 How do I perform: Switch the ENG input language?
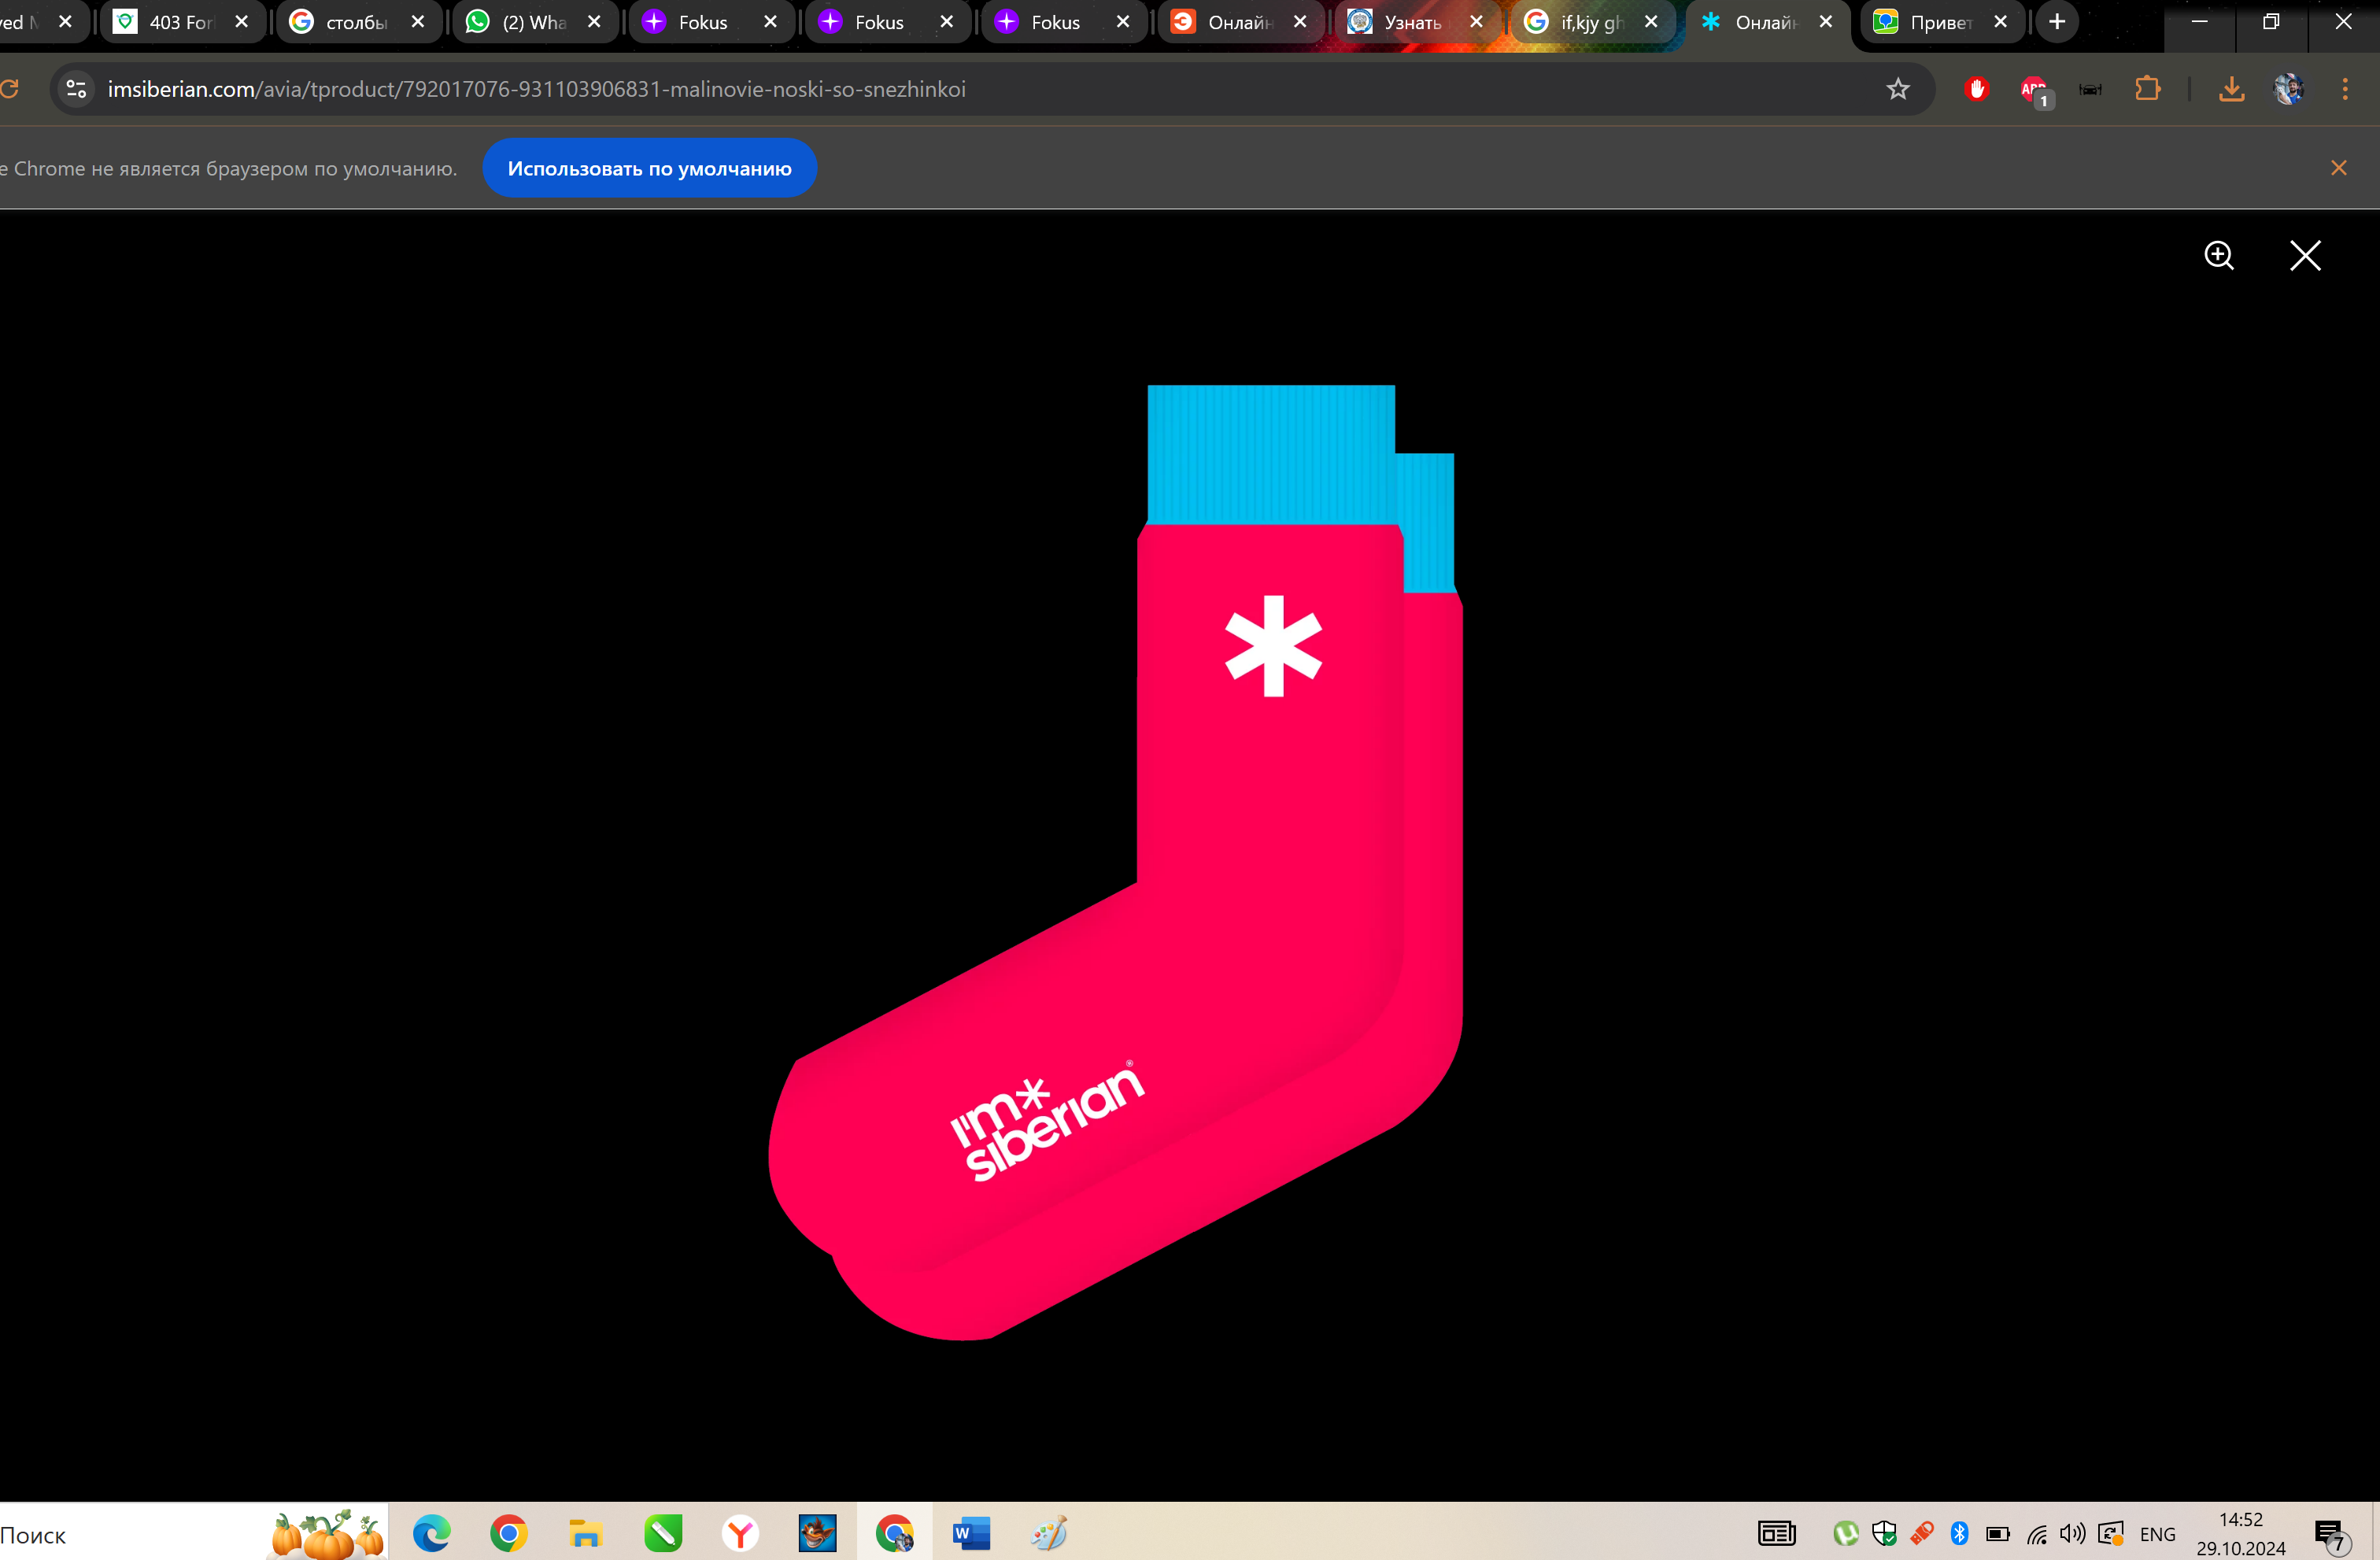click(2157, 1534)
